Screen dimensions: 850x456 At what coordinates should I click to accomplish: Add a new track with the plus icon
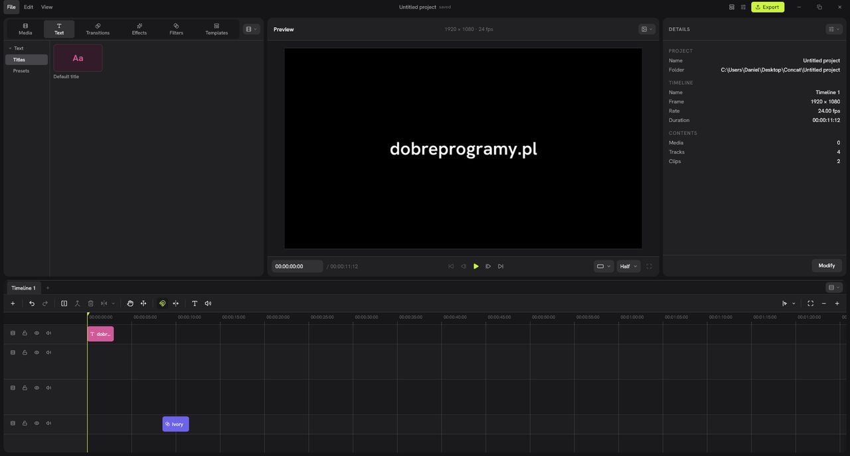click(13, 304)
